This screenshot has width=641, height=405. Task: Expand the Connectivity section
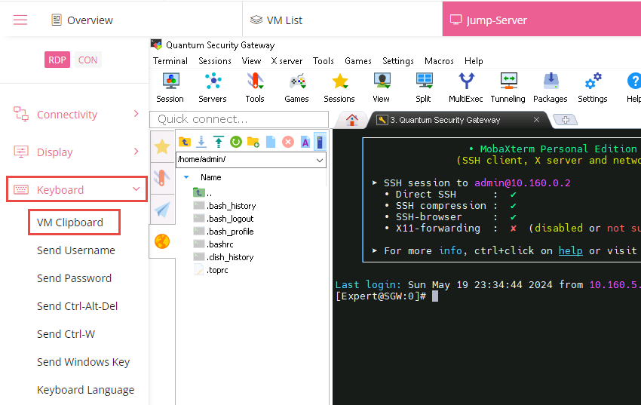pos(76,115)
